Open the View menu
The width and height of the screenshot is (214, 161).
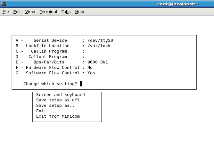(30, 12)
